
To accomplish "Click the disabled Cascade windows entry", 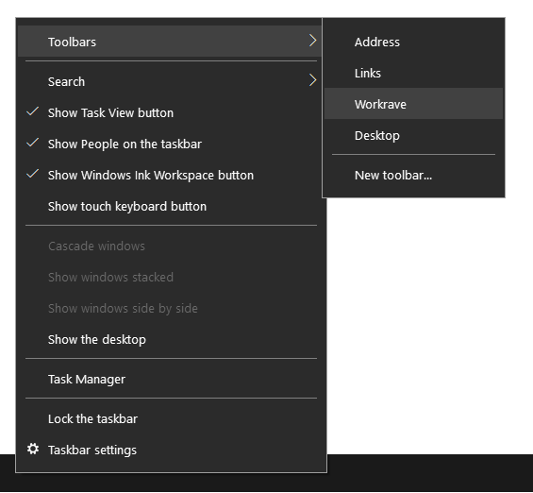I will (x=171, y=246).
